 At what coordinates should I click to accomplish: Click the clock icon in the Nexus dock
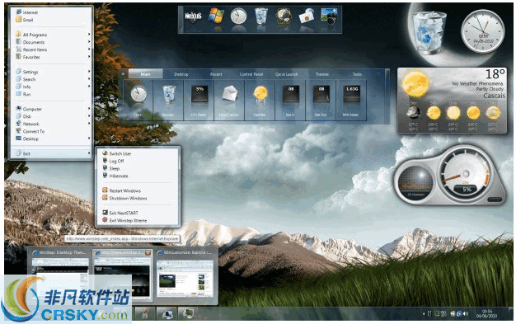(238, 16)
